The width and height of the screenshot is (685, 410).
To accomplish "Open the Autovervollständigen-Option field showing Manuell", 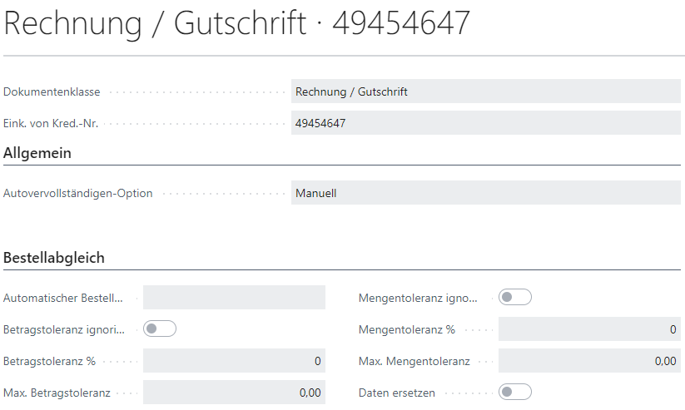I will pyautogui.click(x=486, y=193).
